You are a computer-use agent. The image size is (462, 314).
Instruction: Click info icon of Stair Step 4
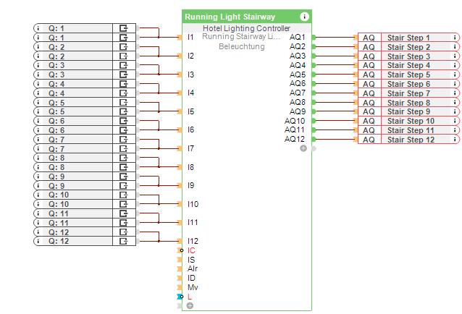[455, 66]
